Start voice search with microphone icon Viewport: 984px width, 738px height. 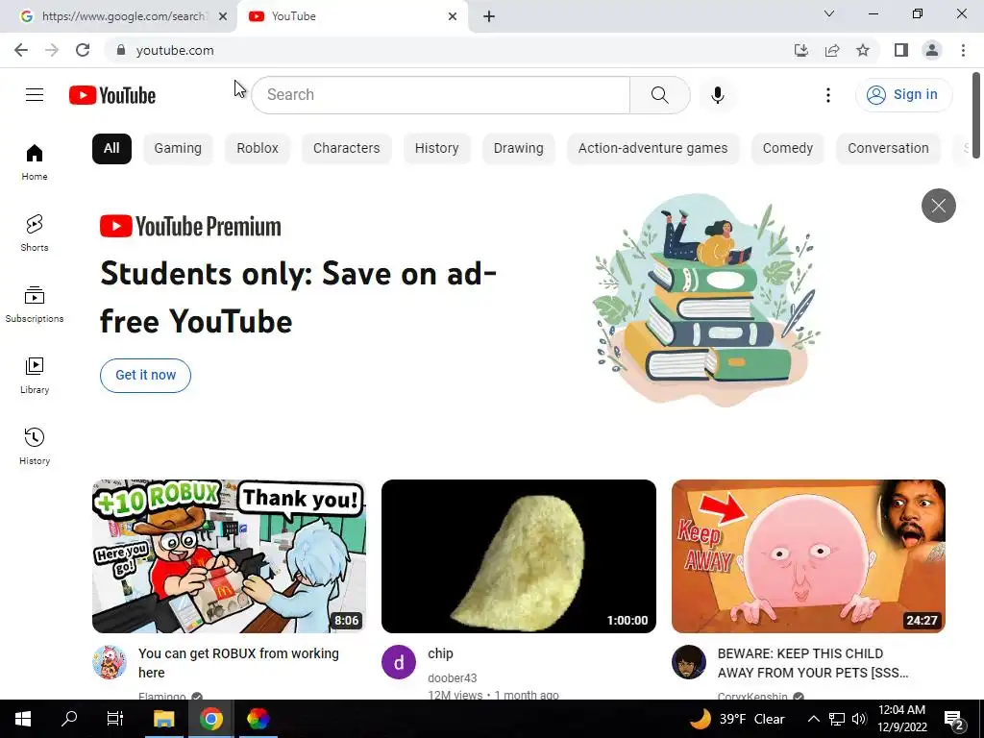click(717, 95)
